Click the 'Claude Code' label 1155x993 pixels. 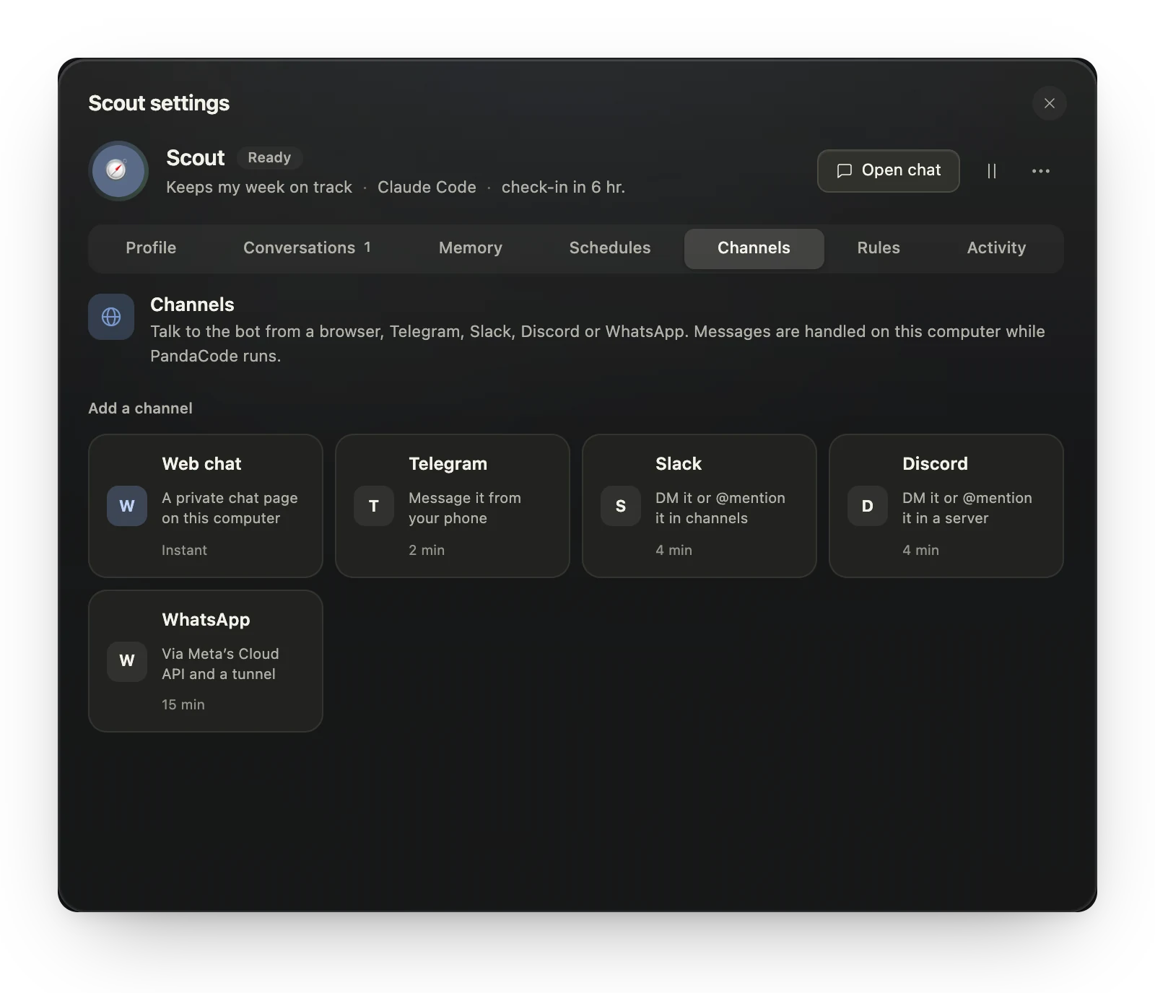coord(427,188)
